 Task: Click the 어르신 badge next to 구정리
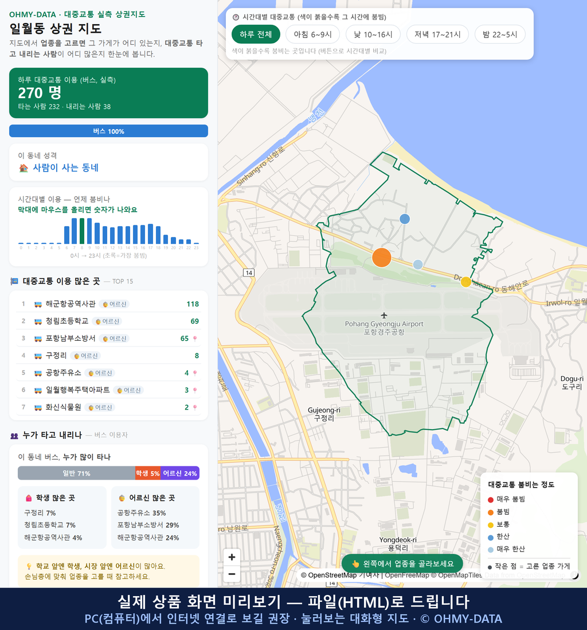85,356
